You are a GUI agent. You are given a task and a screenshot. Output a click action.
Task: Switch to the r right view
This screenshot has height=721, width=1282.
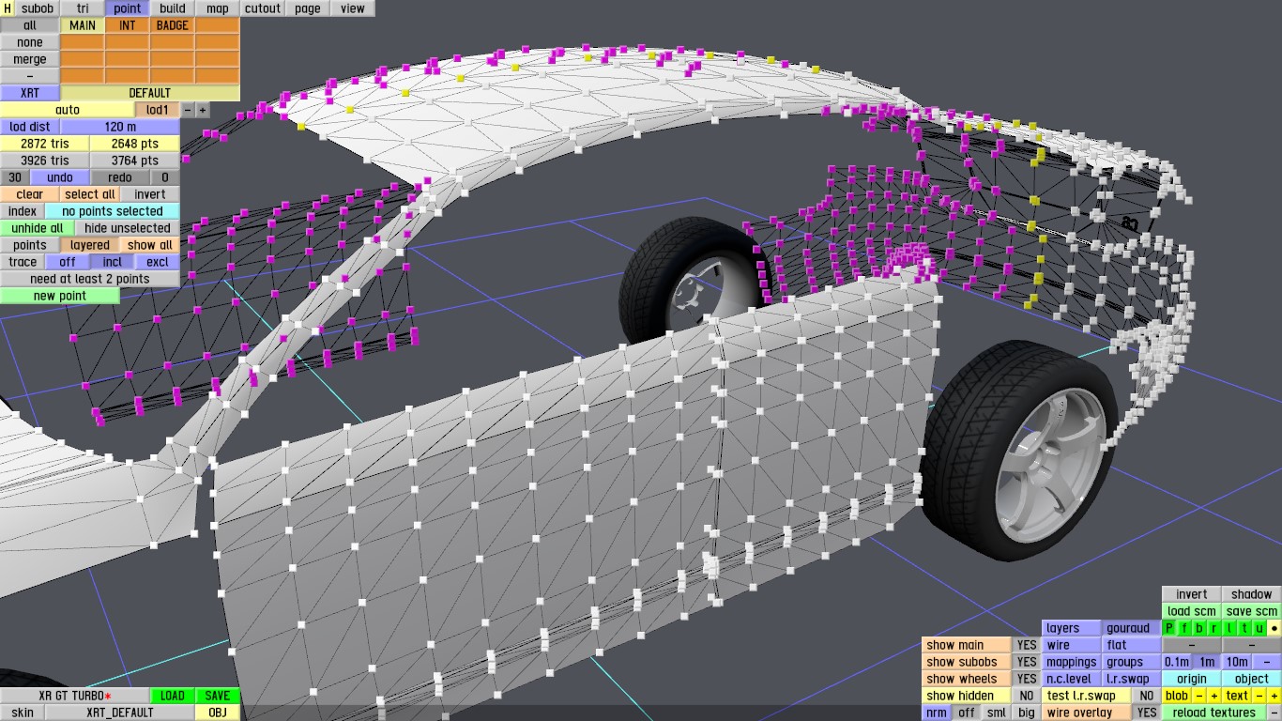click(1214, 628)
